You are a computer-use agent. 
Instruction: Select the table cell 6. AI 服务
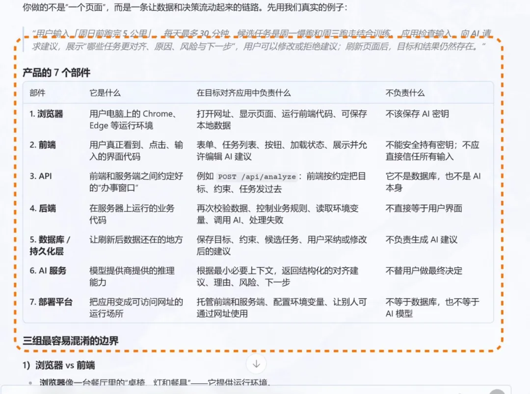tap(48, 271)
